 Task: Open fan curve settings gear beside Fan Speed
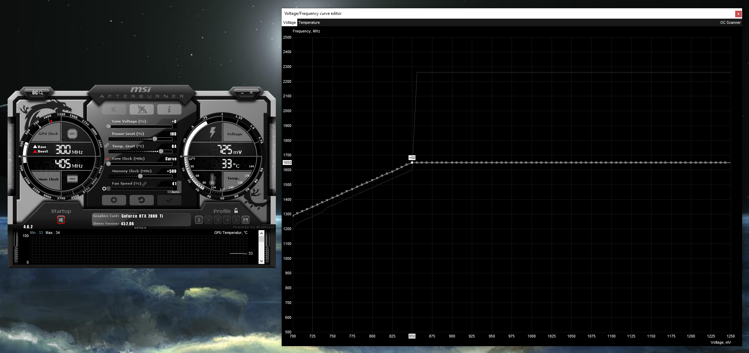coord(104,188)
